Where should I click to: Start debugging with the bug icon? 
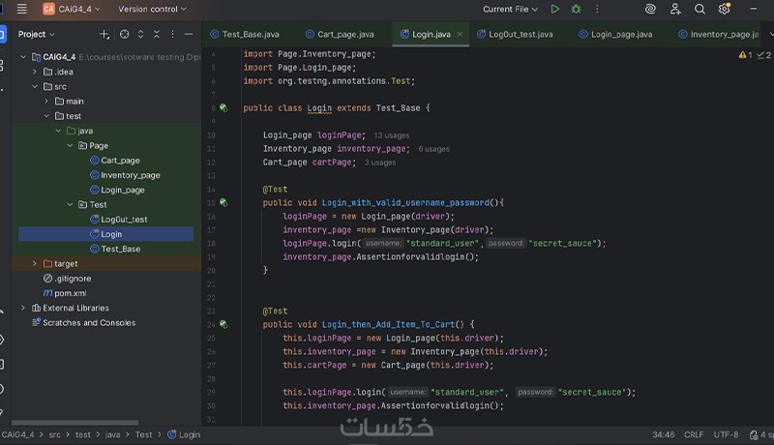[576, 9]
